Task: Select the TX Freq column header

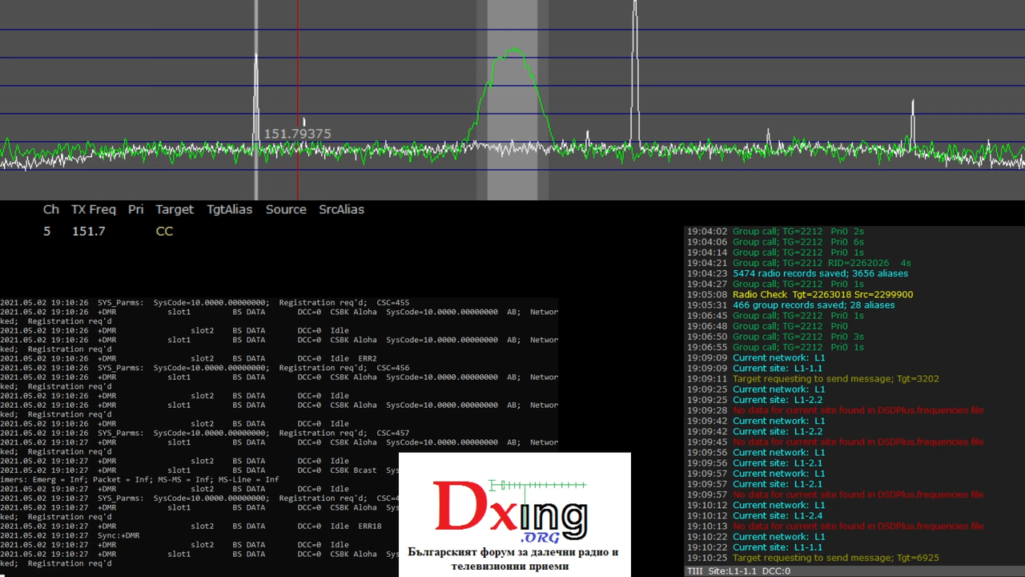Action: (94, 209)
